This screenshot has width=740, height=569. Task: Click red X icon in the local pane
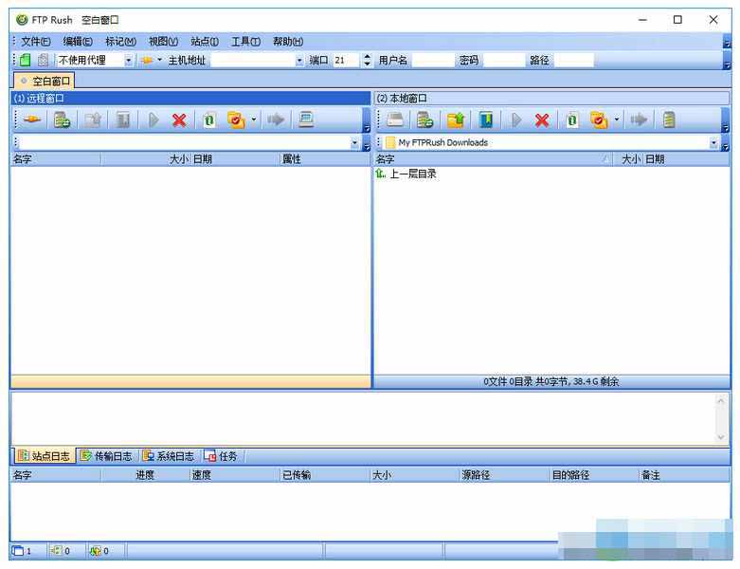(x=542, y=119)
